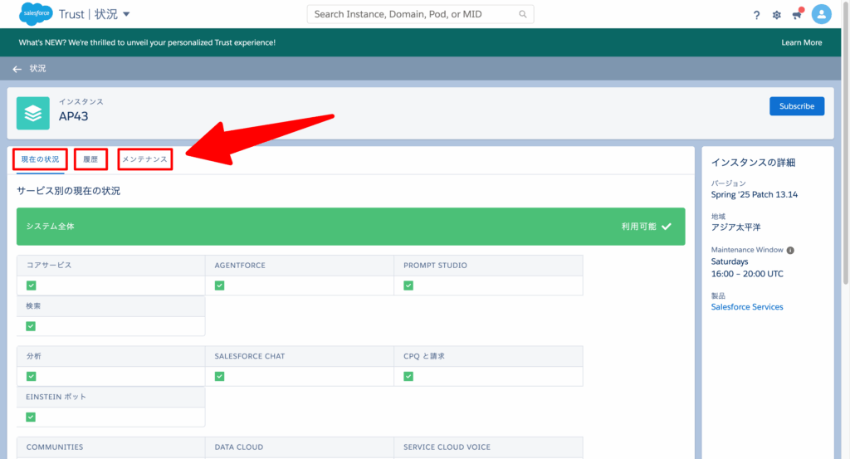Screen dimensions: 850x459
Task: Click the サービス別の現在の状況 heading
Action: (x=68, y=191)
